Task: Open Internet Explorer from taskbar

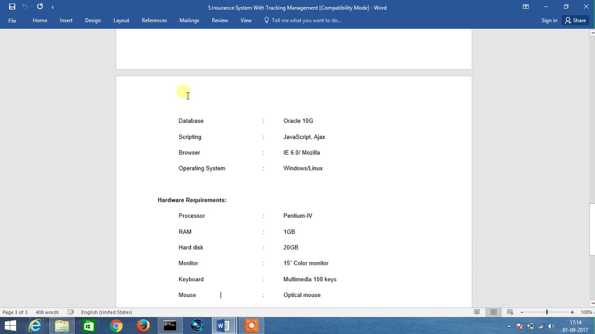Action: [35, 326]
